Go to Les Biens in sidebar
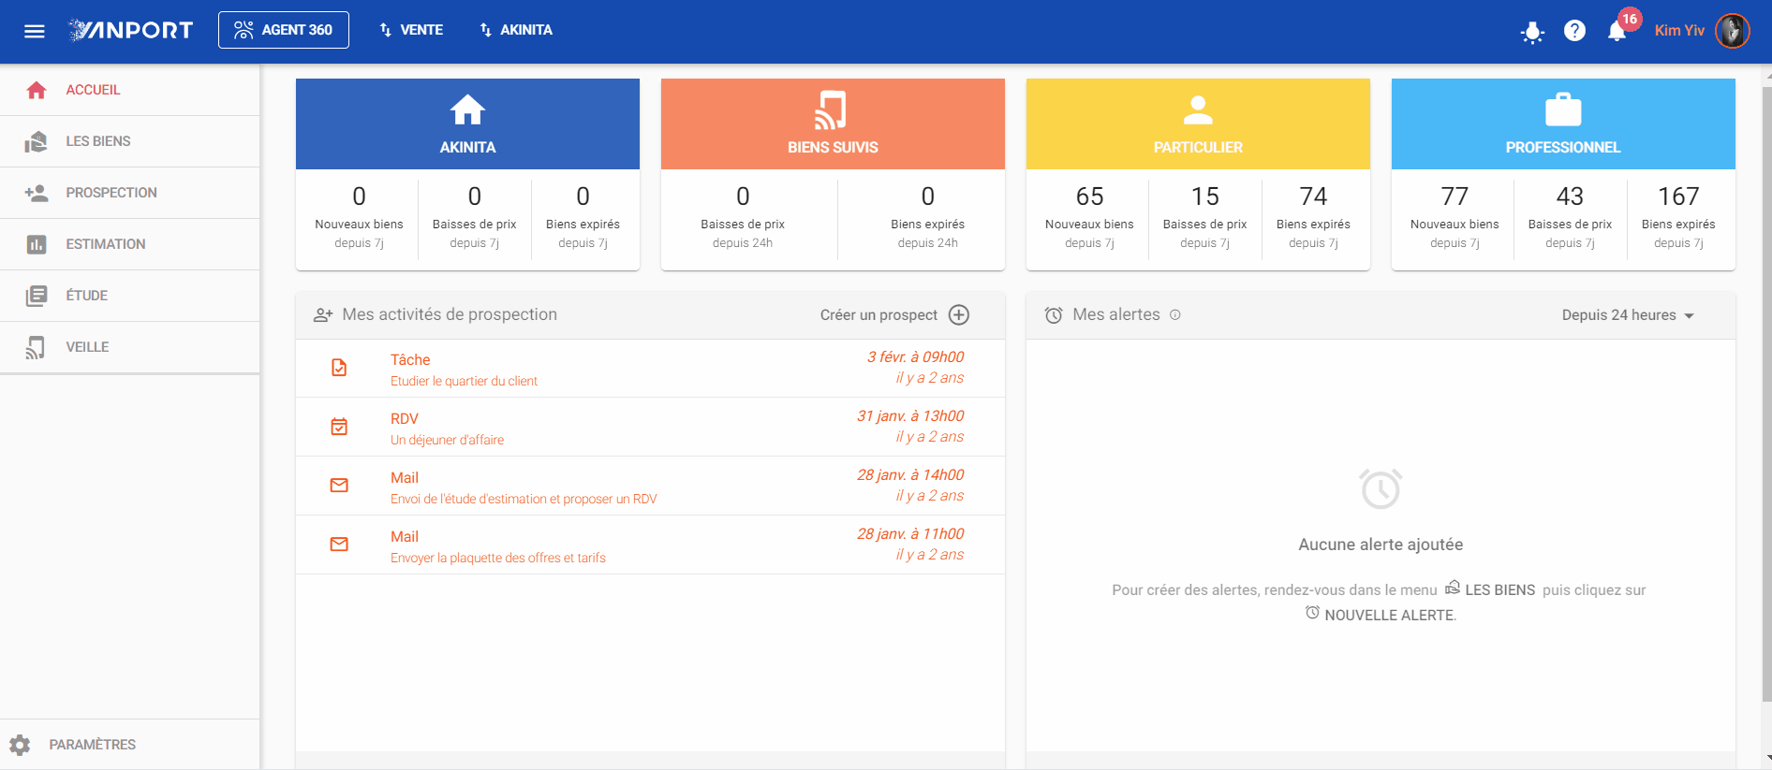The width and height of the screenshot is (1772, 770). pos(129,141)
